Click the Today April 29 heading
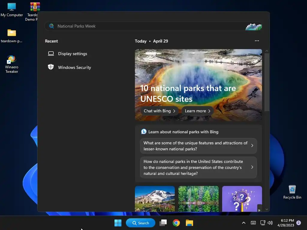Image resolution: width=307 pixels, height=230 pixels. tap(151, 41)
